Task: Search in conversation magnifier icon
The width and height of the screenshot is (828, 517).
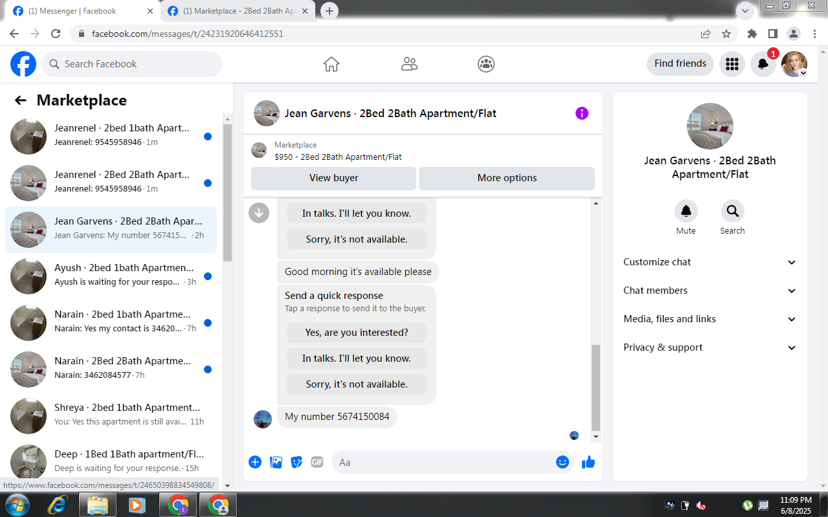Action: click(732, 211)
